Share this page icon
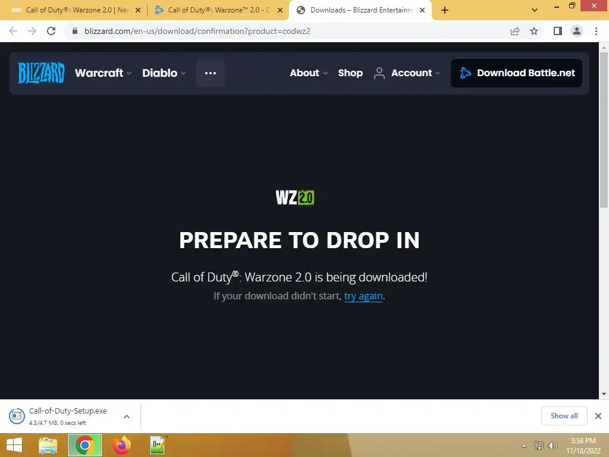This screenshot has height=457, width=609. tap(515, 31)
